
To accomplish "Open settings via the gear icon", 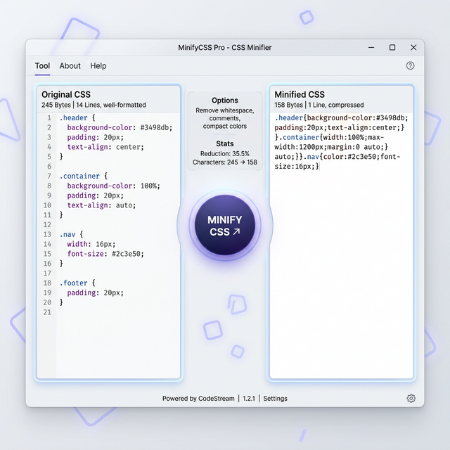I will click(x=411, y=398).
